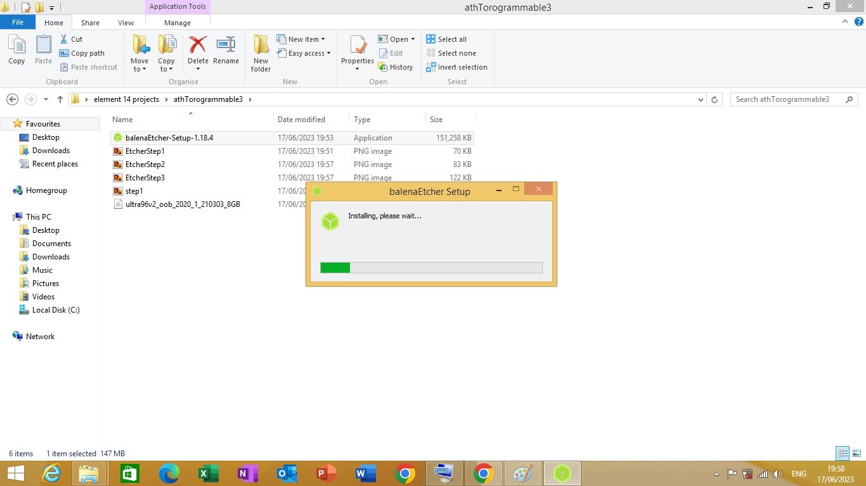Image resolution: width=866 pixels, height=486 pixels.
Task: Click the Up arrow to go to parent folder
Action: click(x=60, y=99)
